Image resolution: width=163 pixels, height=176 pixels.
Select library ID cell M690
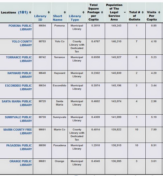(x=42, y=145)
